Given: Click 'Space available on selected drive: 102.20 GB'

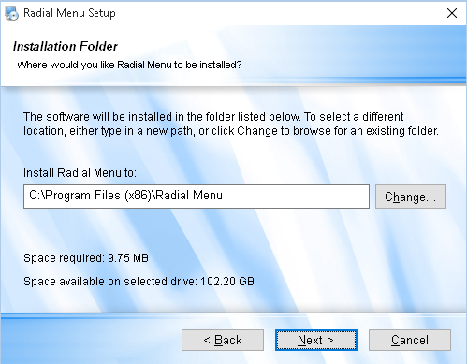Looking at the screenshot, I should tap(139, 282).
